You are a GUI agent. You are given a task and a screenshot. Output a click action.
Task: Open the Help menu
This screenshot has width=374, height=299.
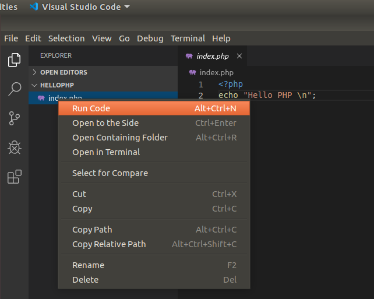221,38
